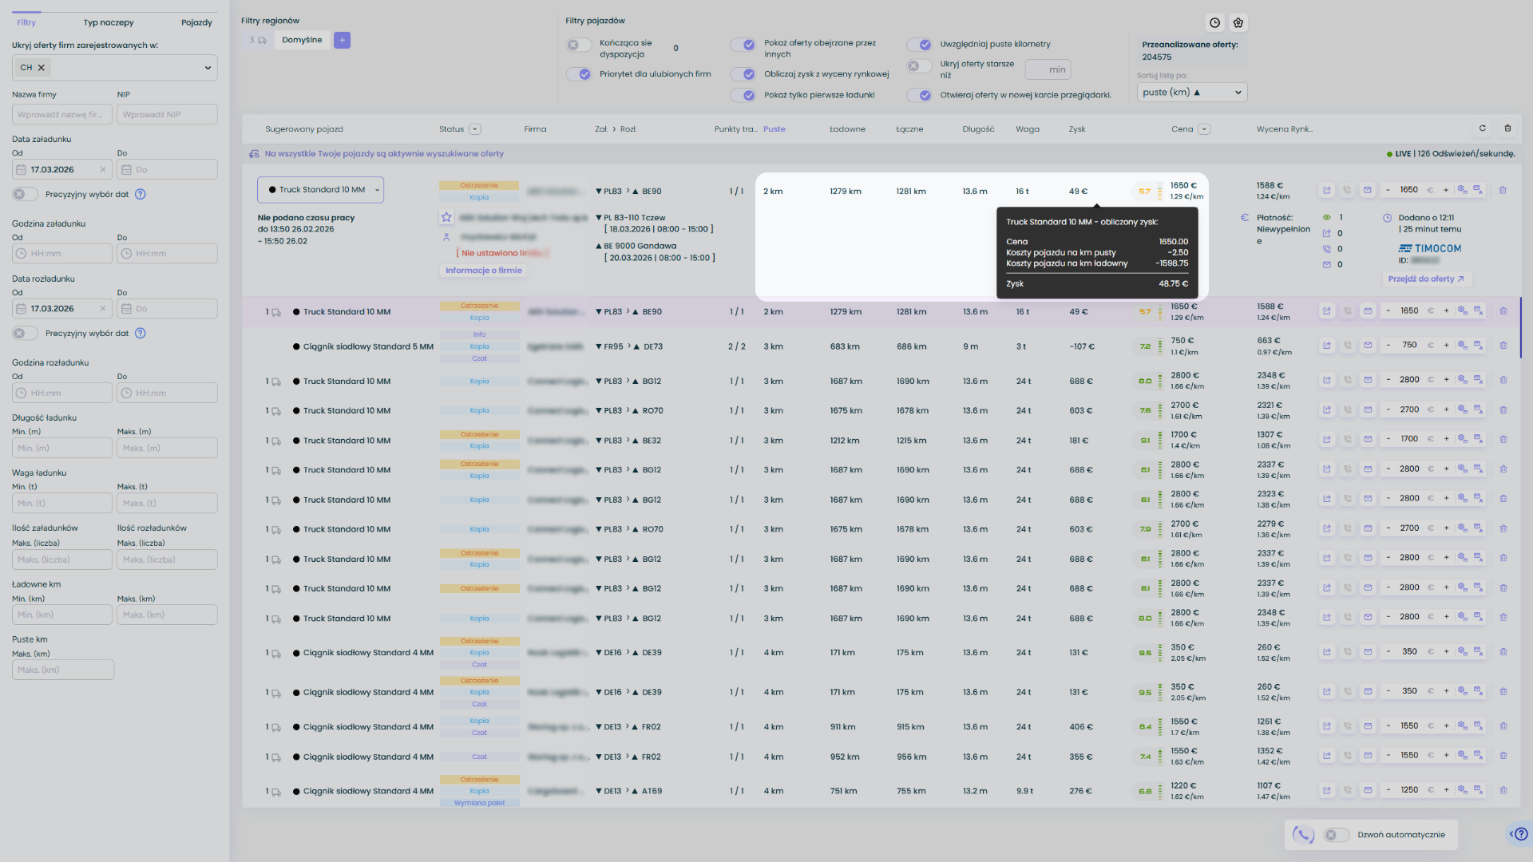Screen dimensions: 1533x862
Task: Click the Informacje o firmie button
Action: pos(483,271)
